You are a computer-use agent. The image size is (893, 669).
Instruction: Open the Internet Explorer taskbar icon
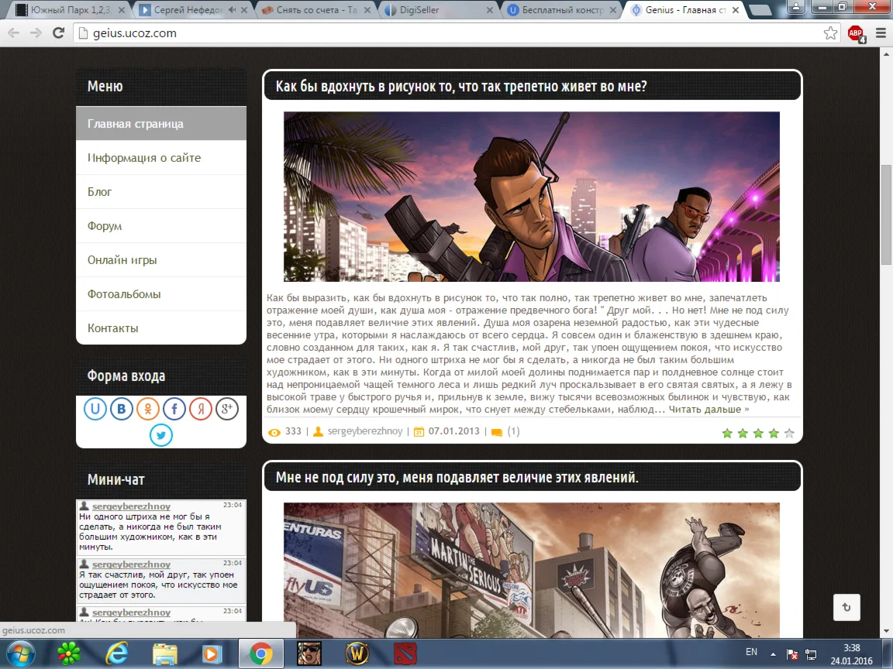click(117, 654)
